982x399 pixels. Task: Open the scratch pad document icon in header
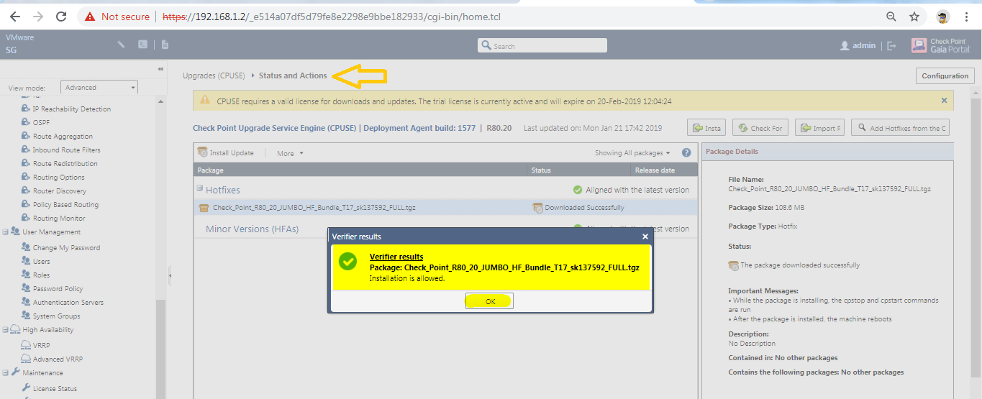(165, 45)
